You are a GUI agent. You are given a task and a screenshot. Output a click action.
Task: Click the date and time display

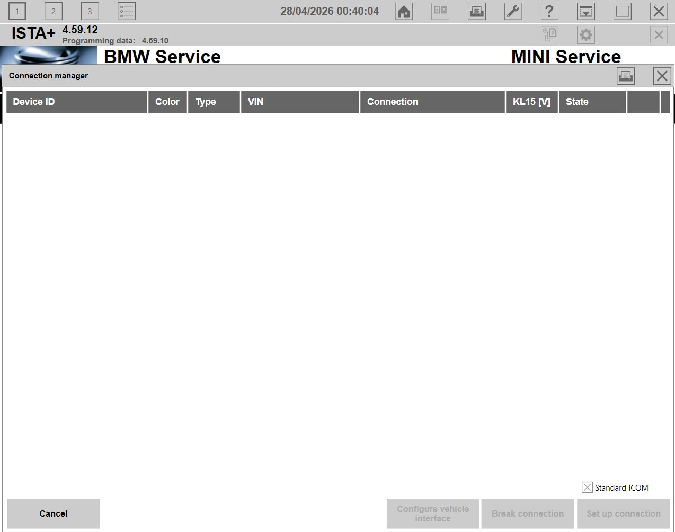pyautogui.click(x=330, y=11)
